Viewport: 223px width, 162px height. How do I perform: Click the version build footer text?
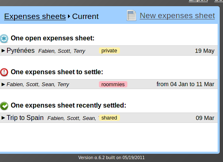(111, 157)
